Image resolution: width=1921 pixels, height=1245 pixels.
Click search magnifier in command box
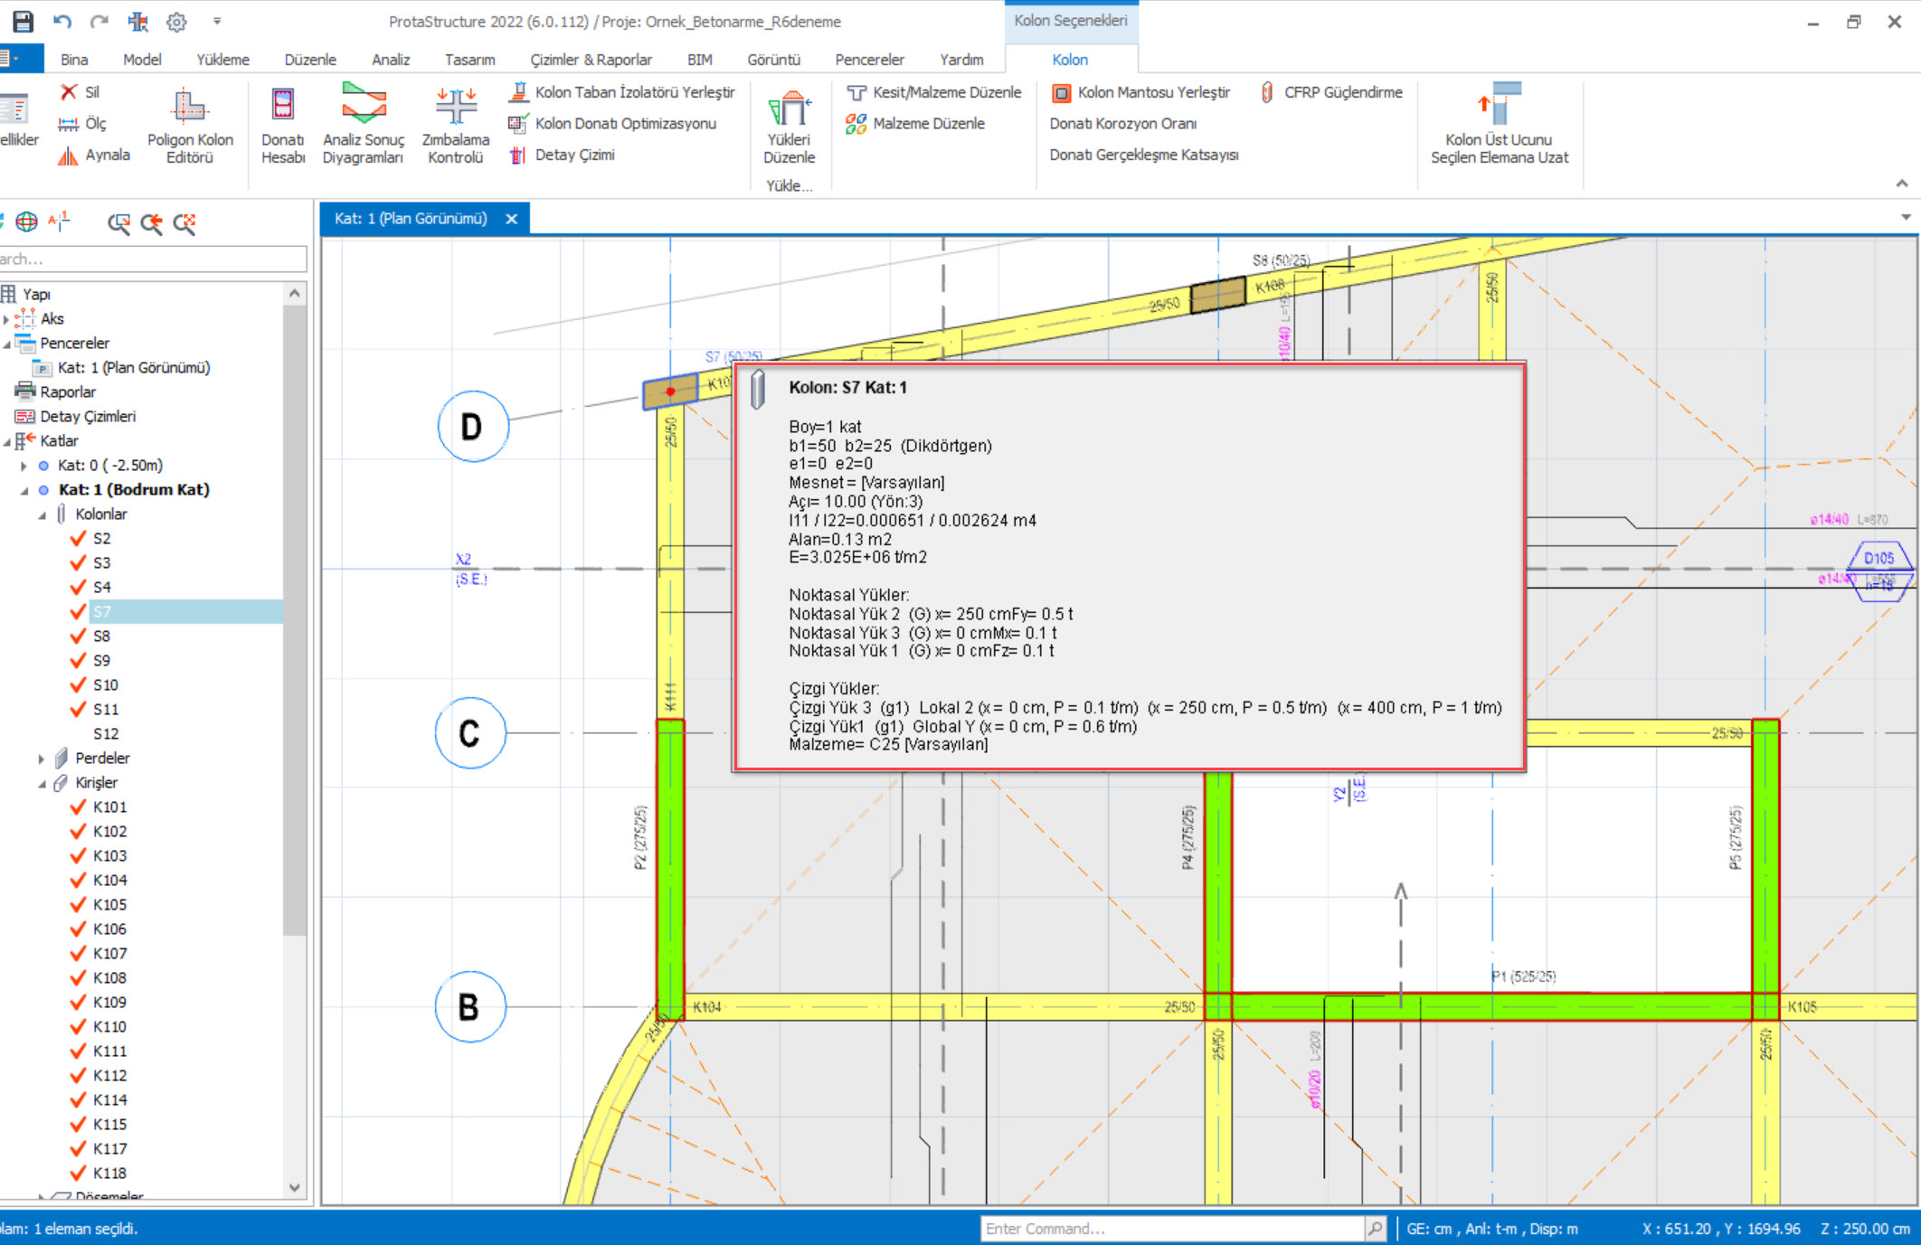coord(1375,1228)
